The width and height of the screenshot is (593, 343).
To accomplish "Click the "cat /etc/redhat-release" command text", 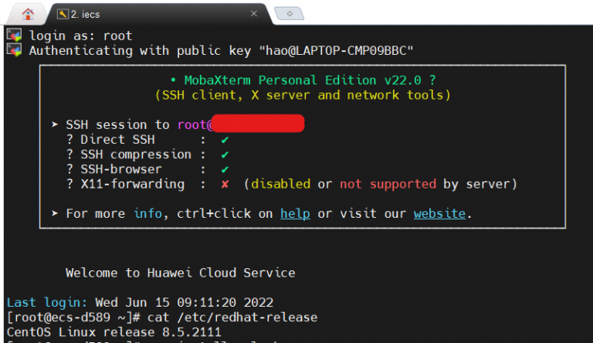I will 240,318.
